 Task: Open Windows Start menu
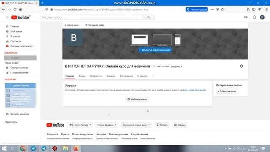pyautogui.click(x=4, y=148)
